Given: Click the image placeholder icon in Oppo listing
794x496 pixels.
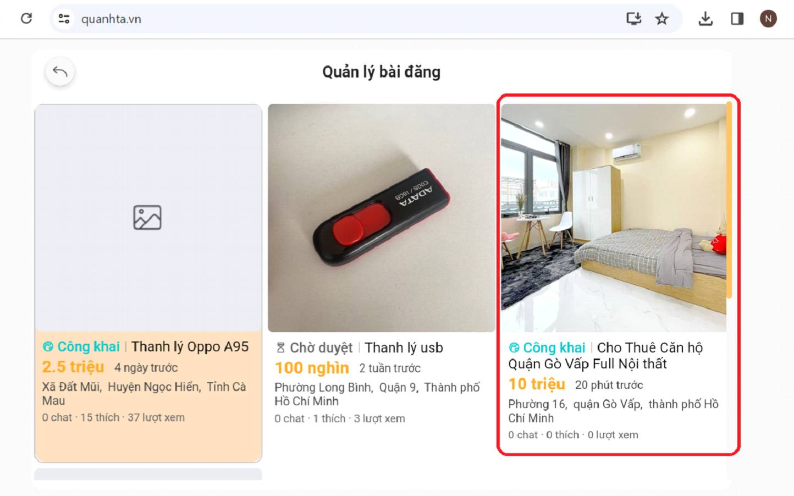Looking at the screenshot, I should (x=147, y=217).
